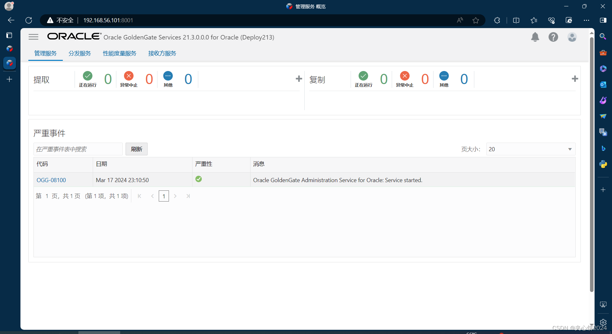Sort by 代码 column header

click(x=63, y=164)
